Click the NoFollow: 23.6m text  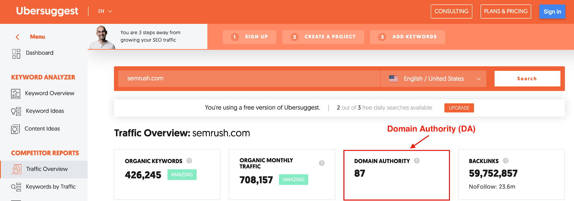tap(492, 187)
